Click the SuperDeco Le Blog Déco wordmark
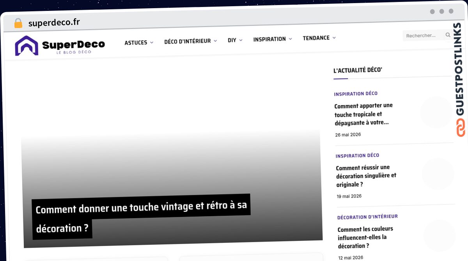The image size is (468, 261). coord(73,46)
